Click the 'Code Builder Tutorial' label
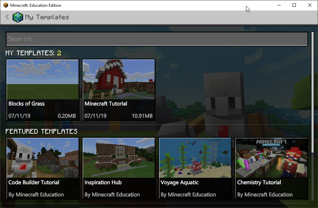Screen dimensions: 318x208 coord(34,182)
